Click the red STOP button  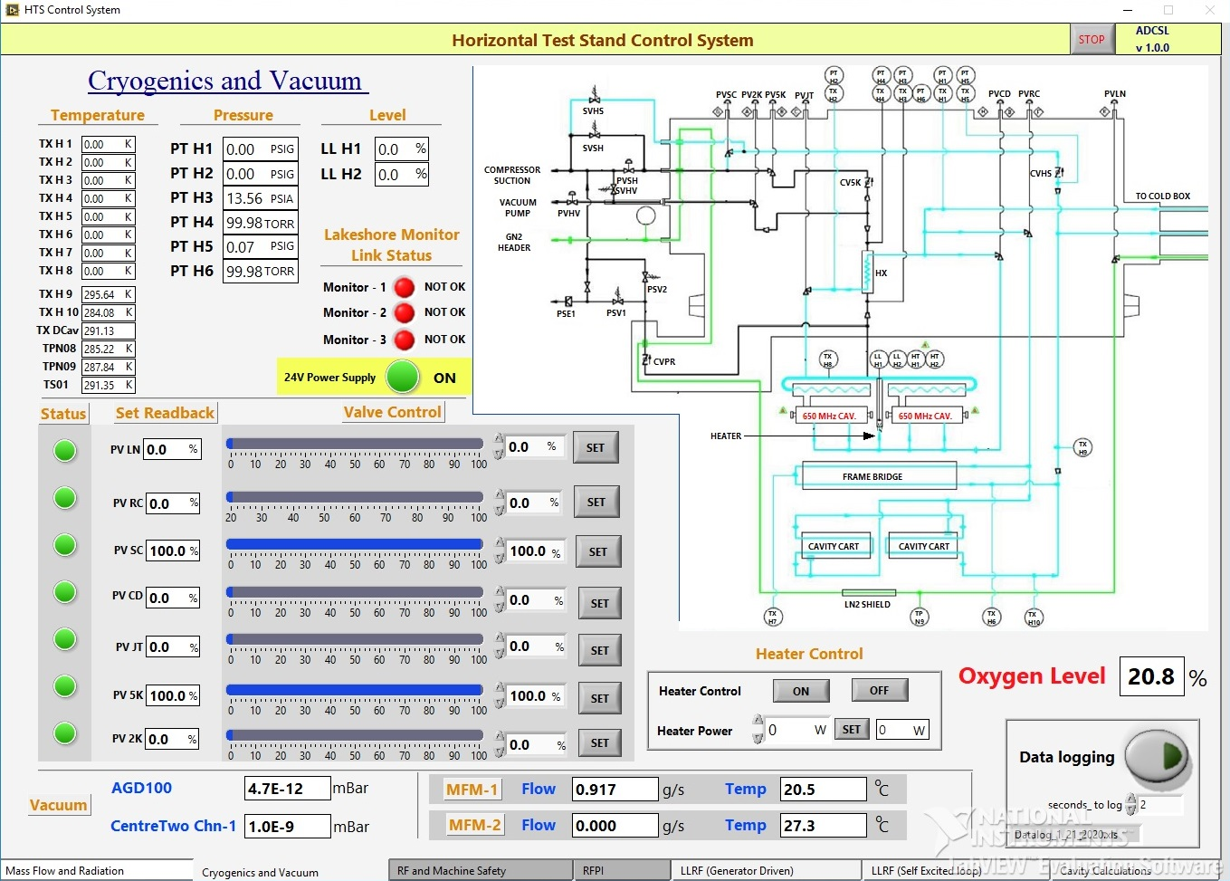coord(1092,40)
